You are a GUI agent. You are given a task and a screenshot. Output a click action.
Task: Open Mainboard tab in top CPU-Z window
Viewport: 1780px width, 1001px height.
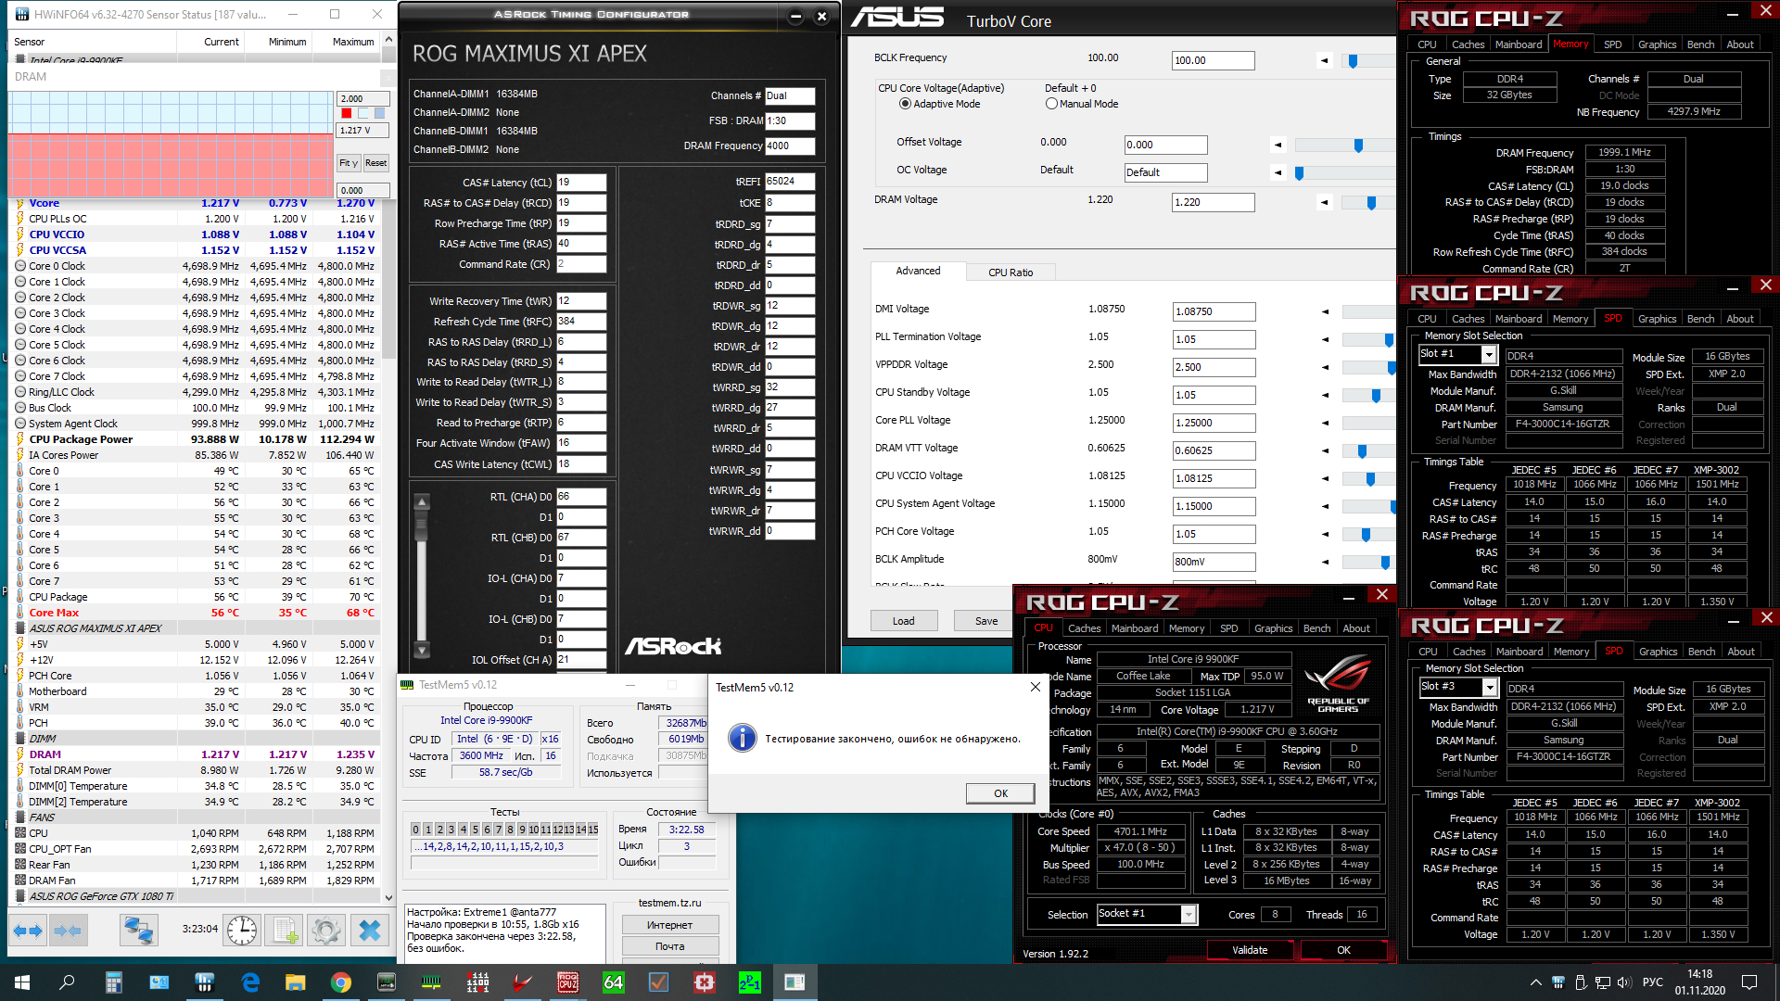[x=1519, y=44]
